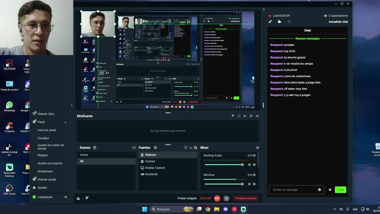Mute Desktop Audio speaker icon
Image resolution: width=380 pixels, height=214 pixels.
click(249, 165)
